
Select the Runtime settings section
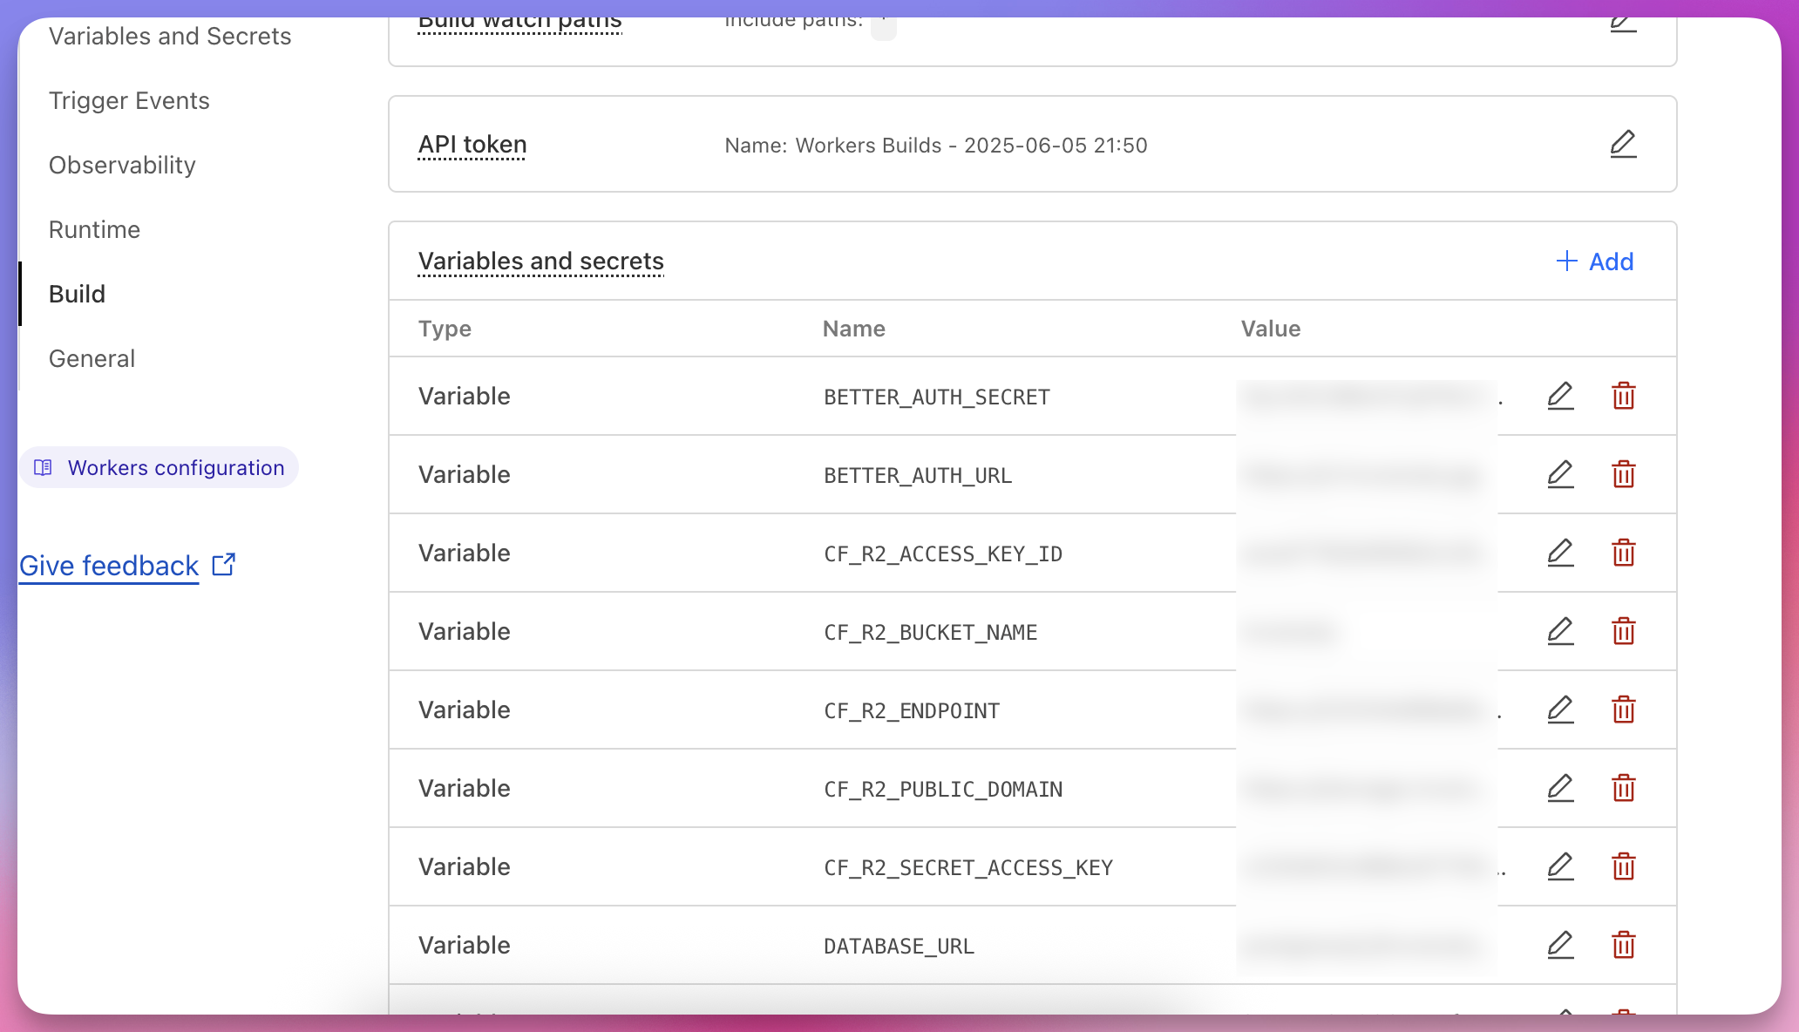pos(94,230)
